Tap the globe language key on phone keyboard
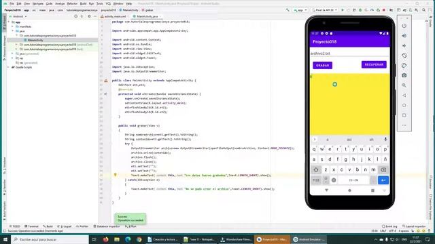 click(334, 180)
